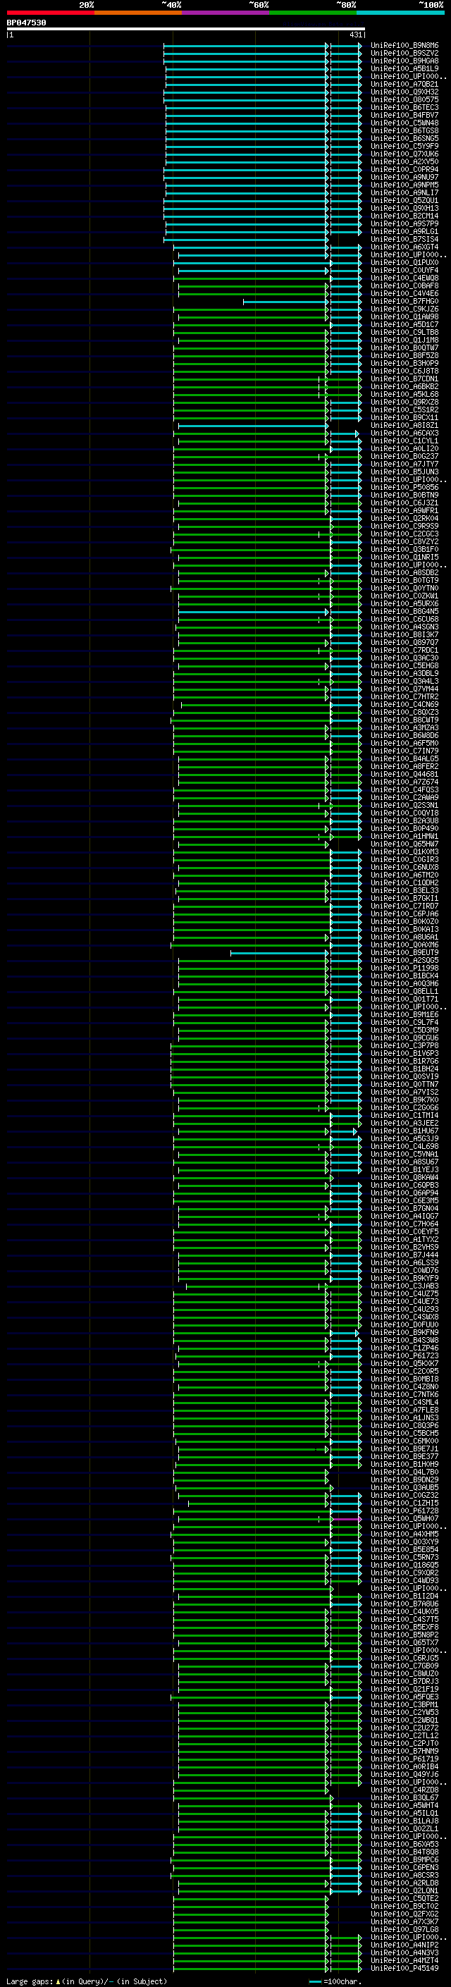Image resolution: width=451 pixels, height=1987 pixels.
Task: Select hit label UniRef100_Q897Q7
Action: [x=404, y=643]
